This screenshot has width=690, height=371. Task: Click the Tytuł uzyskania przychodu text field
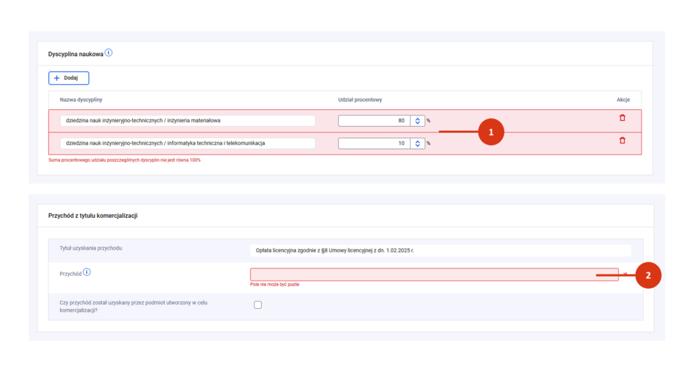[439, 250]
